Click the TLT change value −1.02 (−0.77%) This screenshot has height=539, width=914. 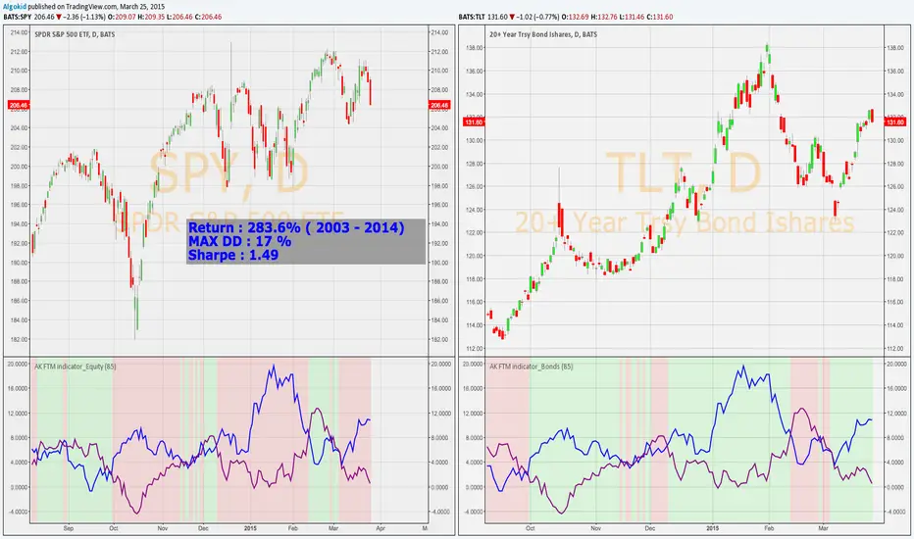point(539,17)
